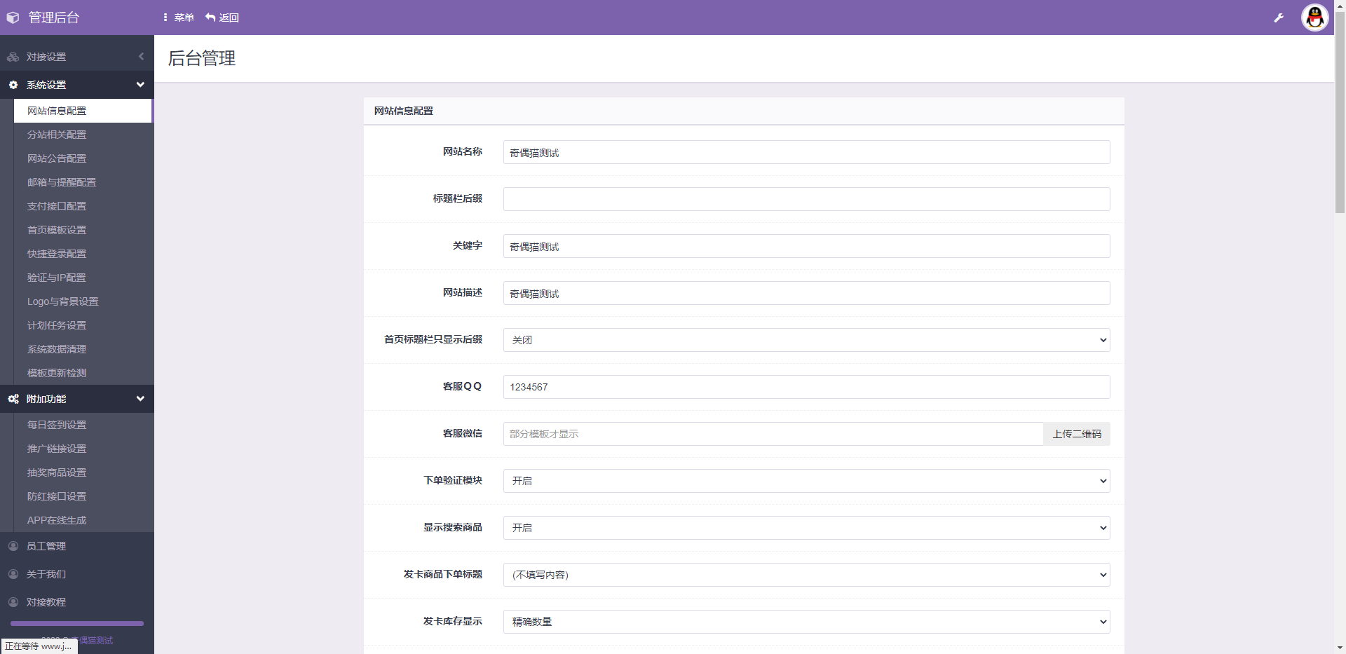
Task: Click the 员工管理 user icon
Action: pos(13,546)
